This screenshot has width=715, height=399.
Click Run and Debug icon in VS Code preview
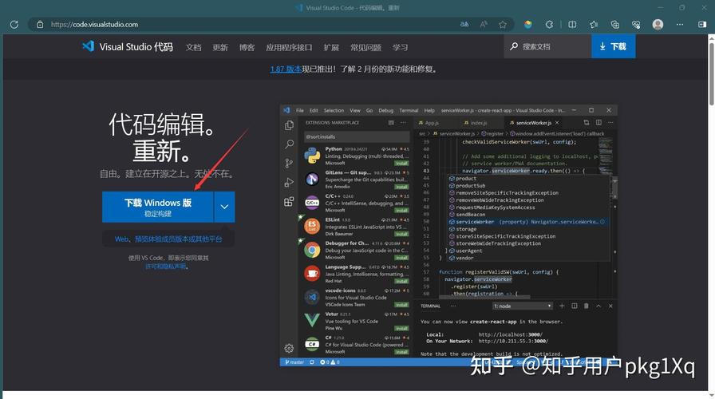click(x=289, y=183)
